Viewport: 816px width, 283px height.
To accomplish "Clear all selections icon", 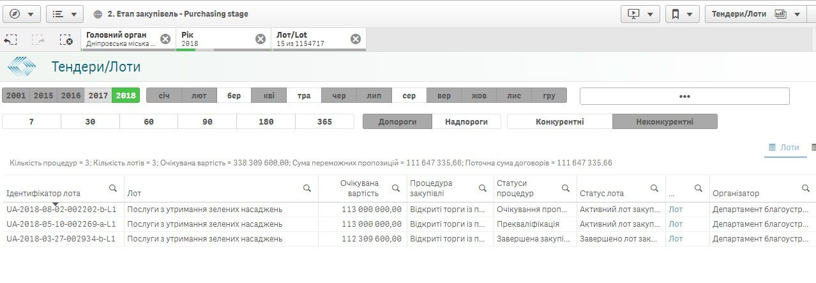I will [x=66, y=40].
